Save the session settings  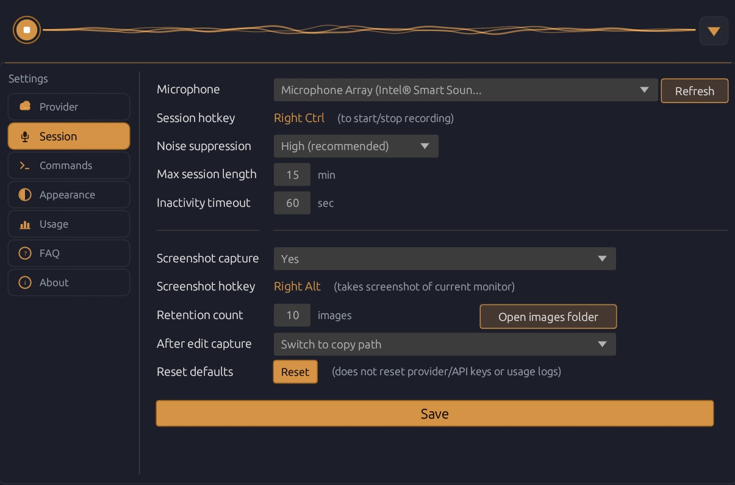click(x=434, y=413)
